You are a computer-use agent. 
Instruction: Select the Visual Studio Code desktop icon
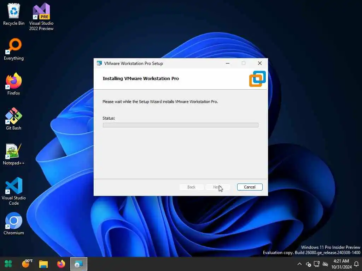click(x=14, y=191)
